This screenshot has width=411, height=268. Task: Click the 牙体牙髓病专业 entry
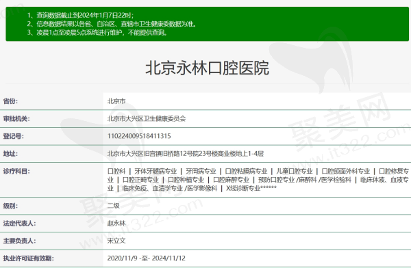pyautogui.click(x=155, y=172)
